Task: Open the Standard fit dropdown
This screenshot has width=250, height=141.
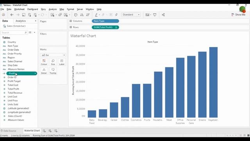Action: 131,15
